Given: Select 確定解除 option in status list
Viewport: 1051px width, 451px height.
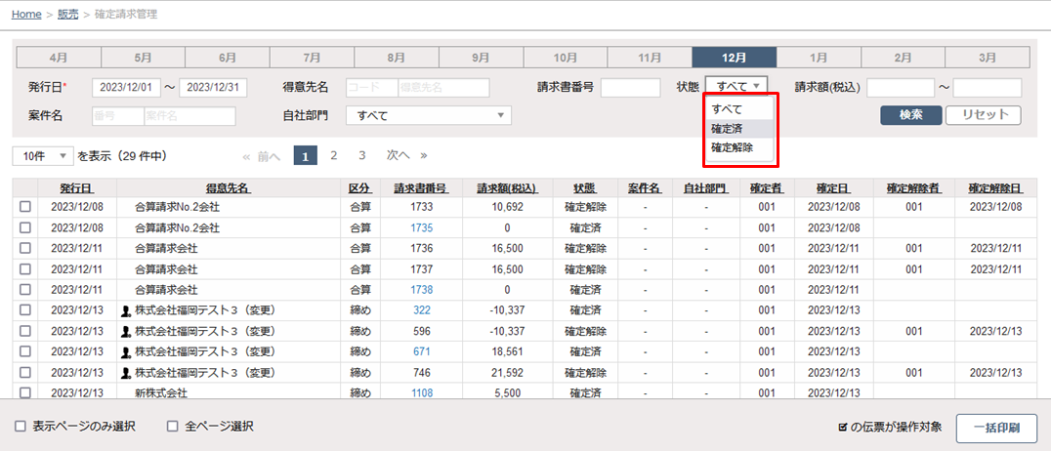Looking at the screenshot, I should [x=733, y=147].
